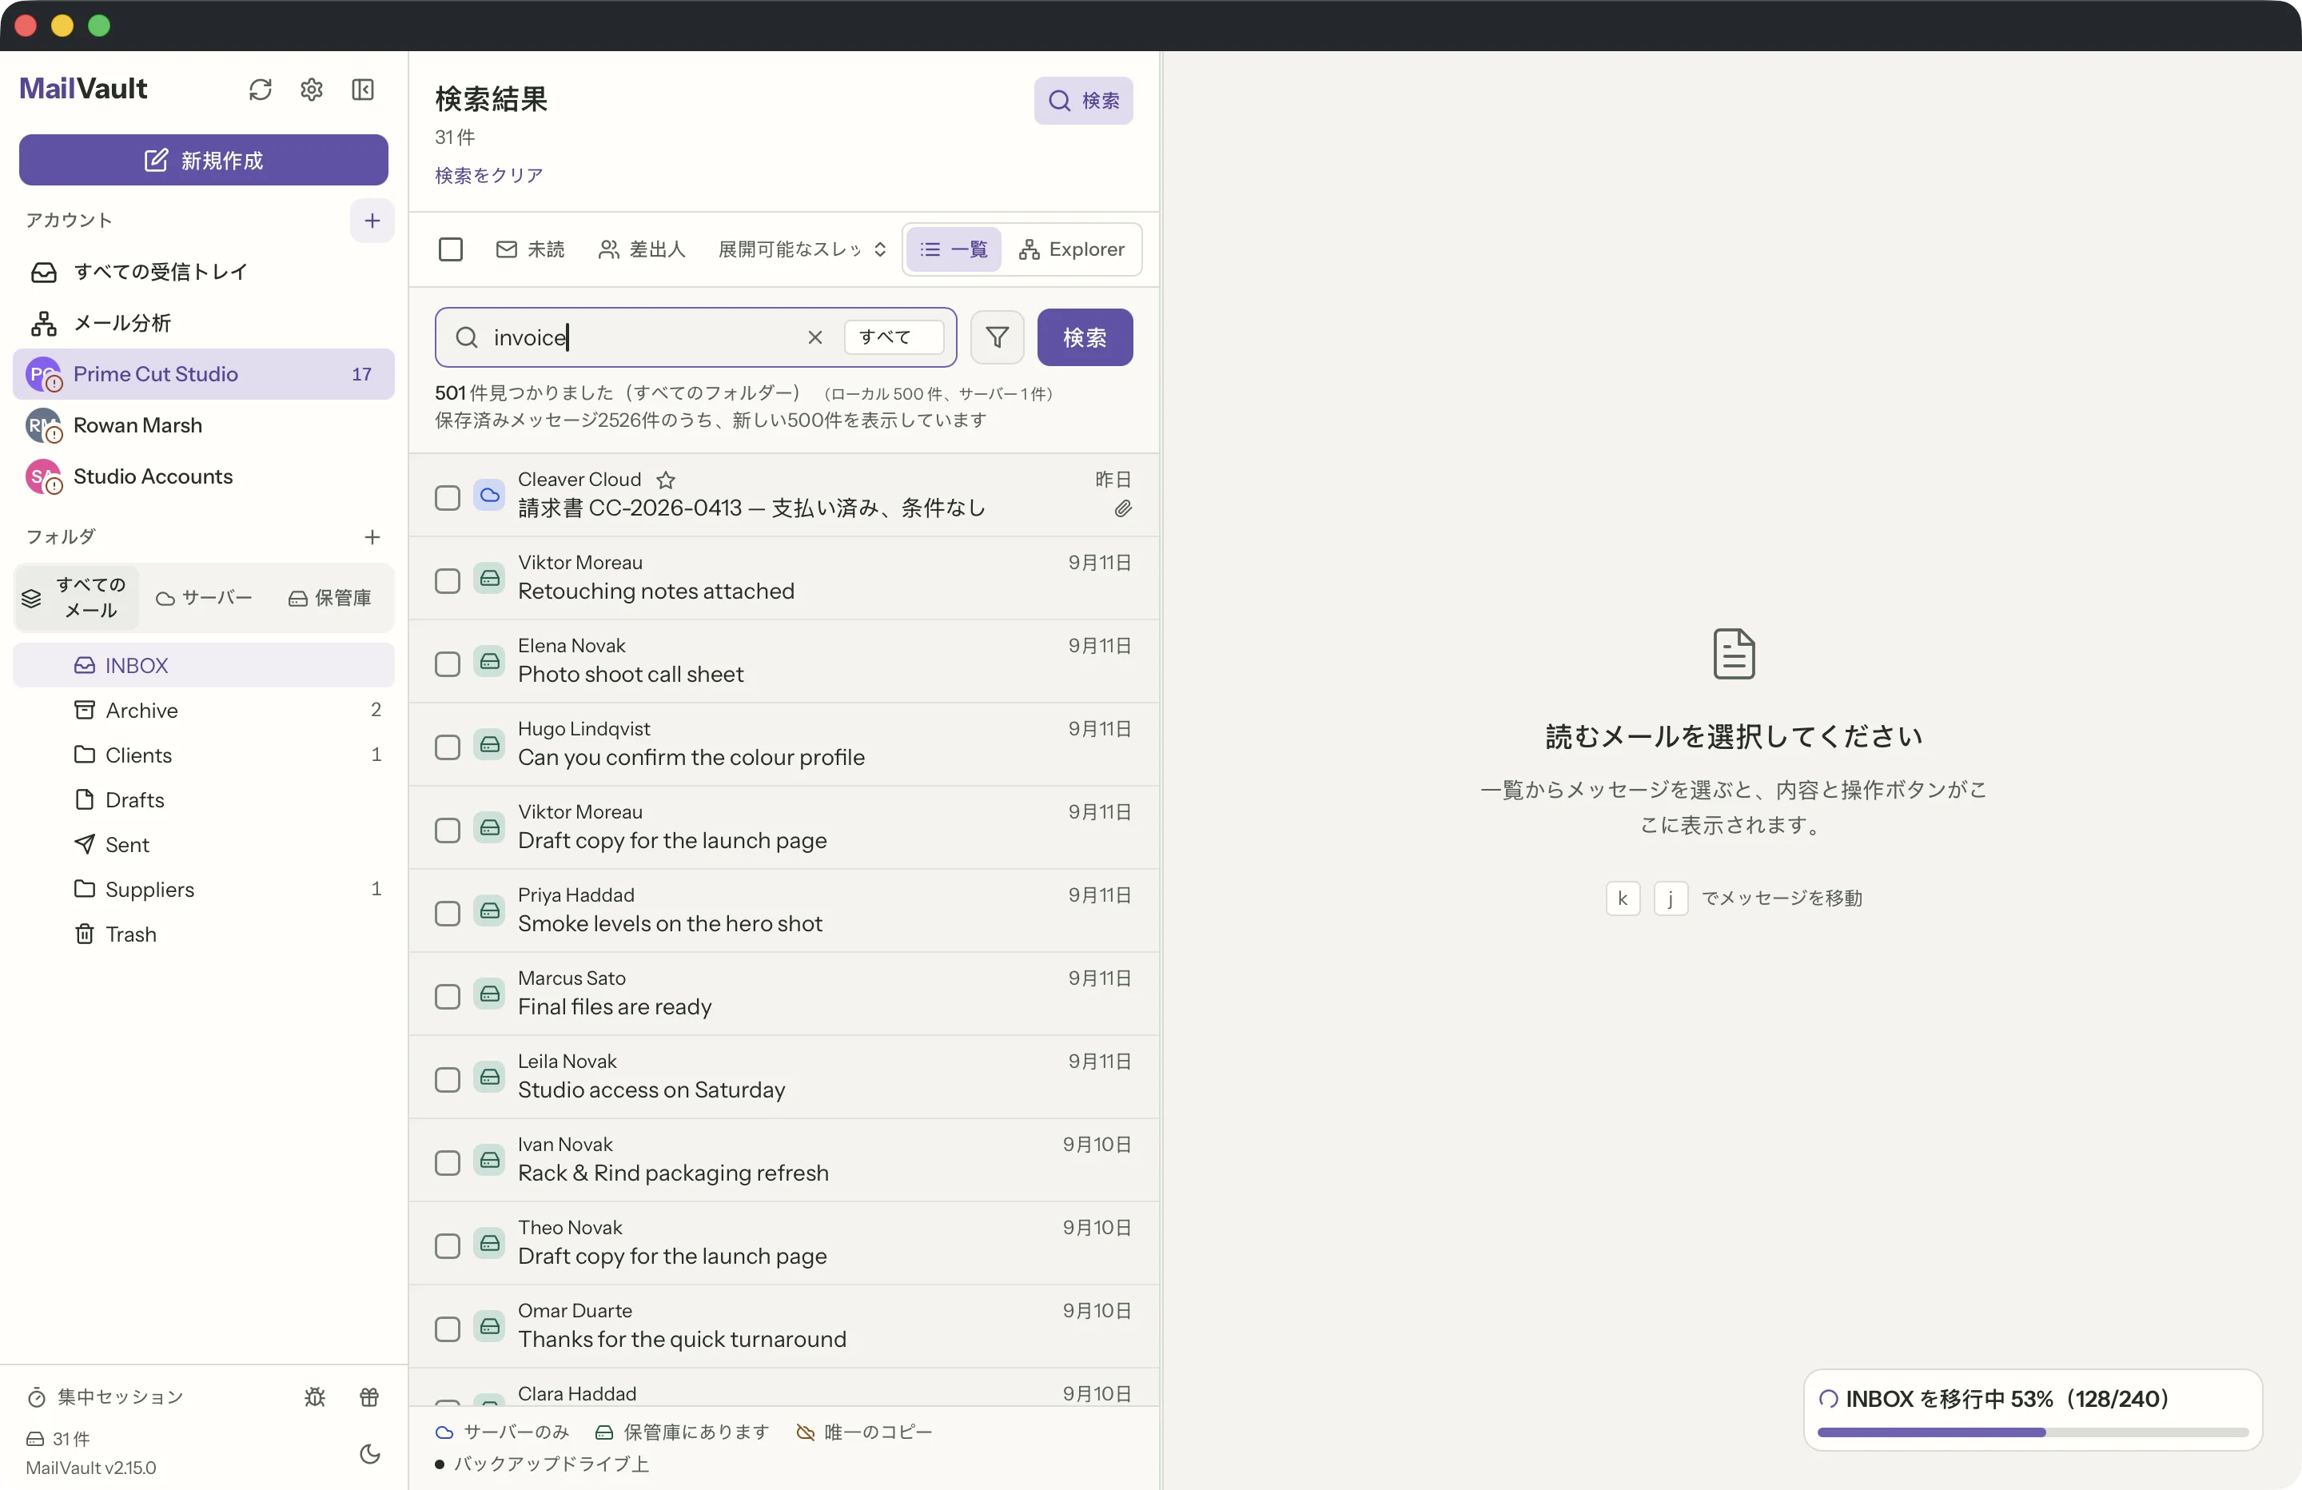Screen dimensions: 2302x1490
Task: Check the Hugo Lindqvist message checkbox
Action: click(x=448, y=748)
